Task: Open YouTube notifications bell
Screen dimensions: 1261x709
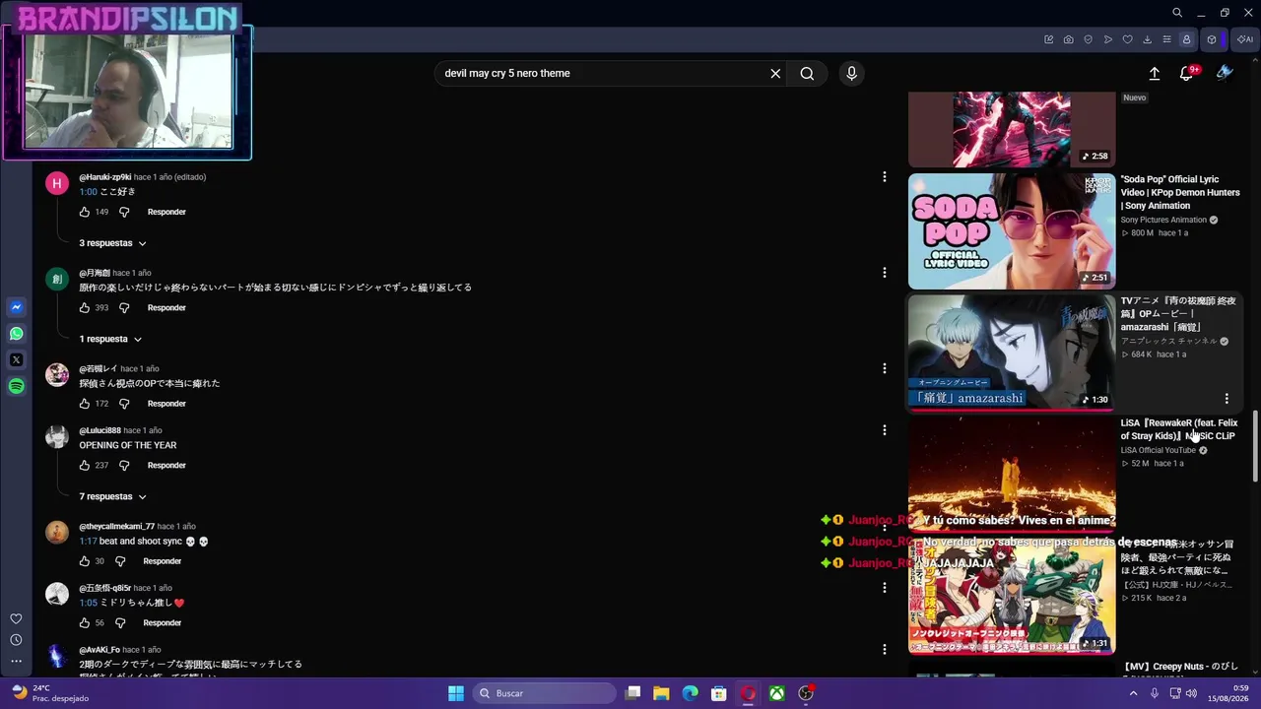Action: pos(1187,73)
